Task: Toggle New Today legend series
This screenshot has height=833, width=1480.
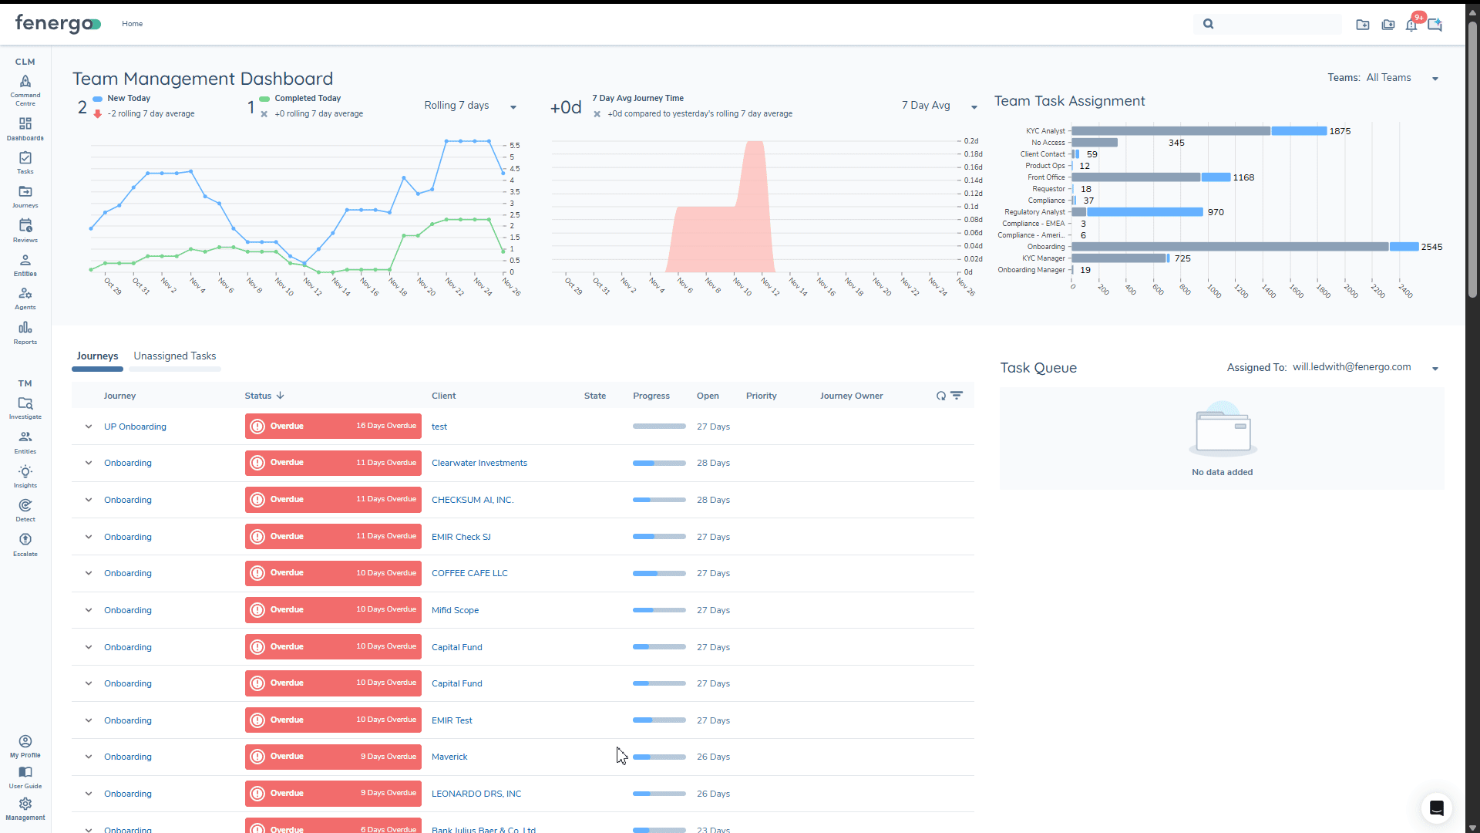Action: pyautogui.click(x=128, y=99)
